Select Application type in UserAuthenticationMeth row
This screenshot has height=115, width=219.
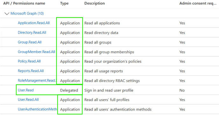(70, 109)
